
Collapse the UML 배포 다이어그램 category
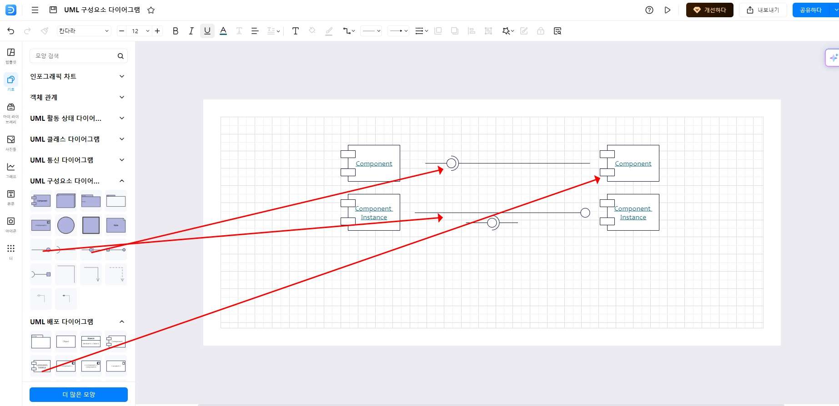[77, 322]
